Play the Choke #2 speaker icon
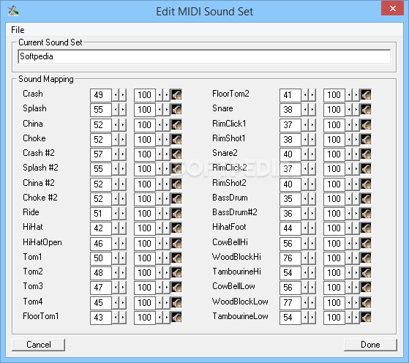The height and width of the screenshot is (363, 409). (x=176, y=199)
